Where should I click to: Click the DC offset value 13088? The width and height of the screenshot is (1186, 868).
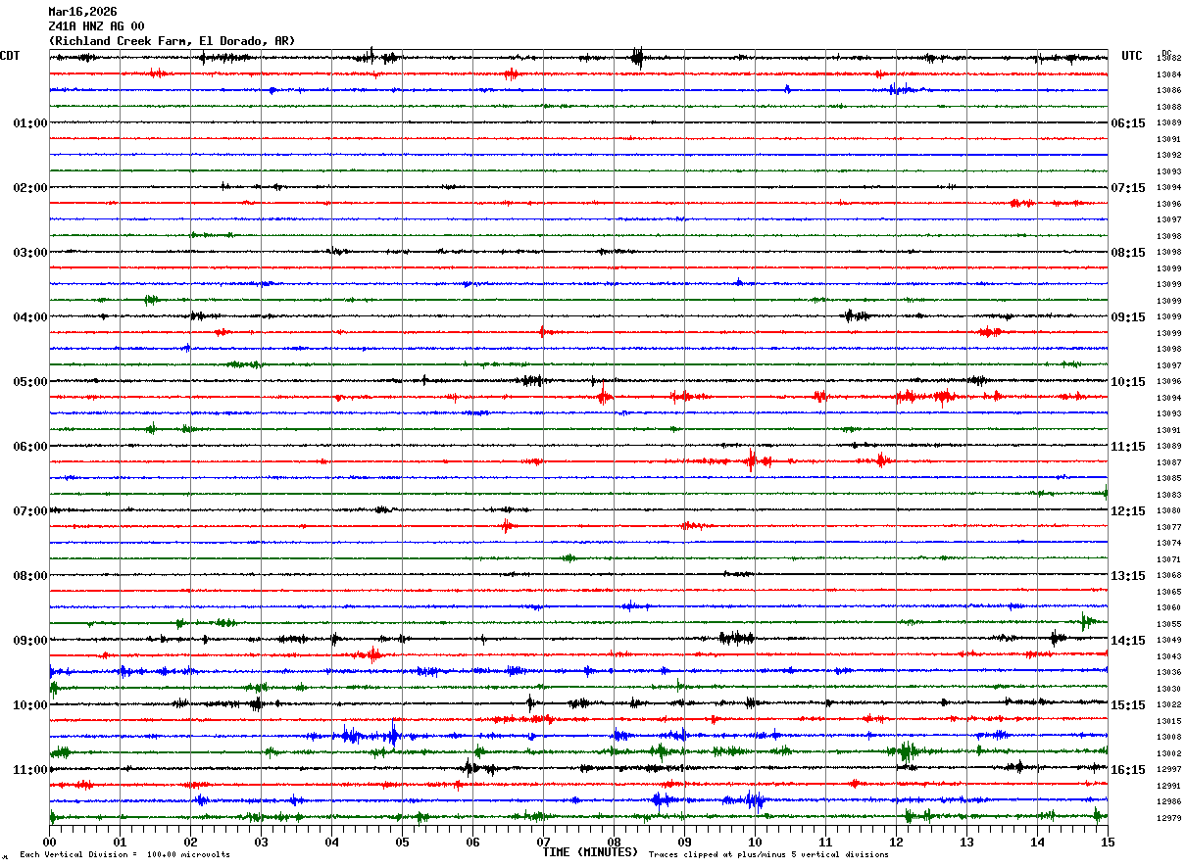pos(1168,107)
